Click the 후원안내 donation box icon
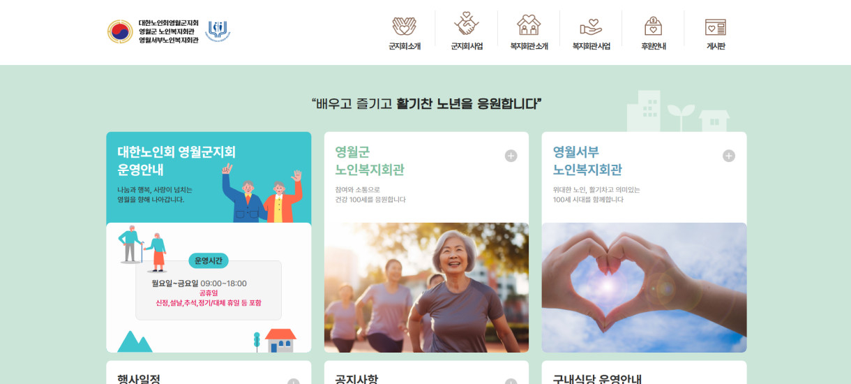Viewport: 851px width, 384px height. click(654, 26)
